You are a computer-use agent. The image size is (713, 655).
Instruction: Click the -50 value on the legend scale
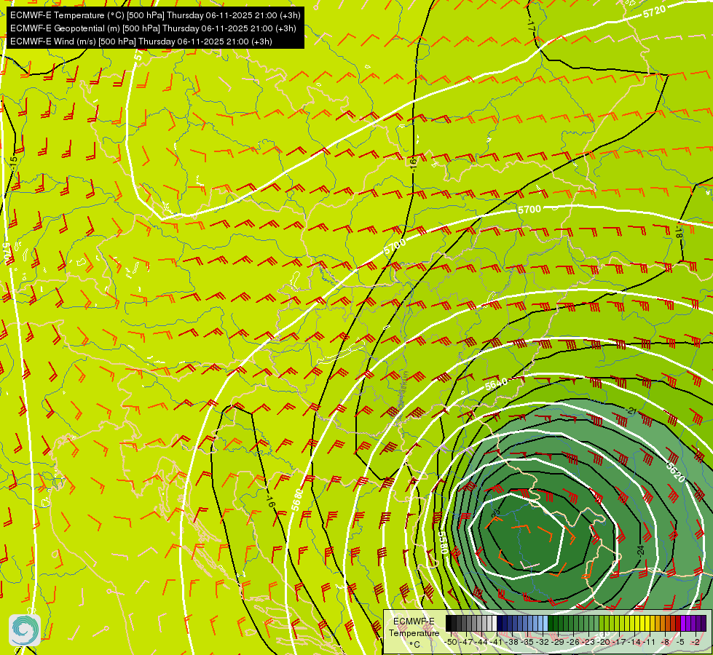click(x=451, y=642)
